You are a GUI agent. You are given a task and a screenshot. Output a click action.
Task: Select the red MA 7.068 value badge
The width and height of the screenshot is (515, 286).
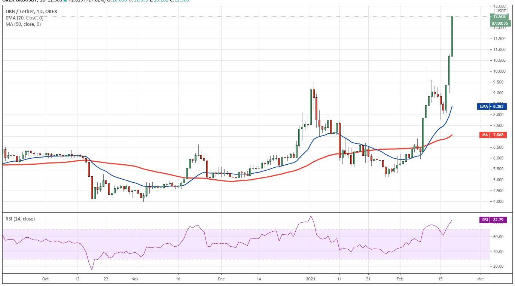click(x=493, y=135)
